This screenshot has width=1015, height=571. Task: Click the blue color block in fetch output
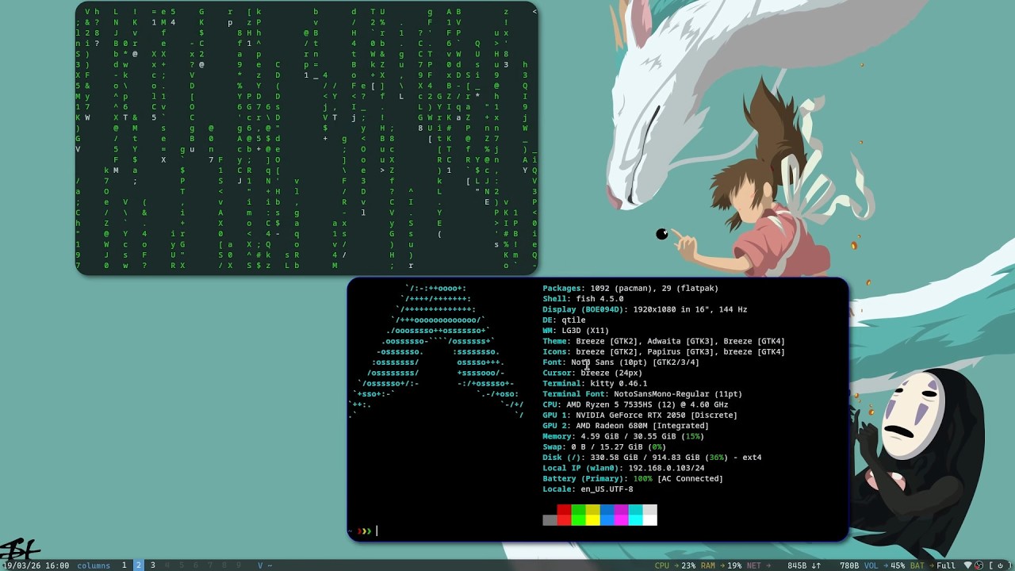pyautogui.click(x=607, y=515)
